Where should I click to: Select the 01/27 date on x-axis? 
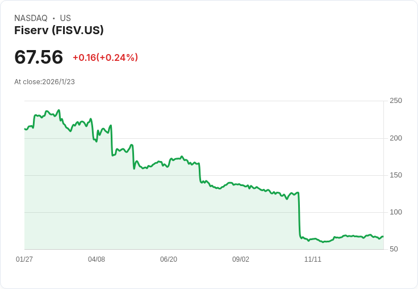24,259
